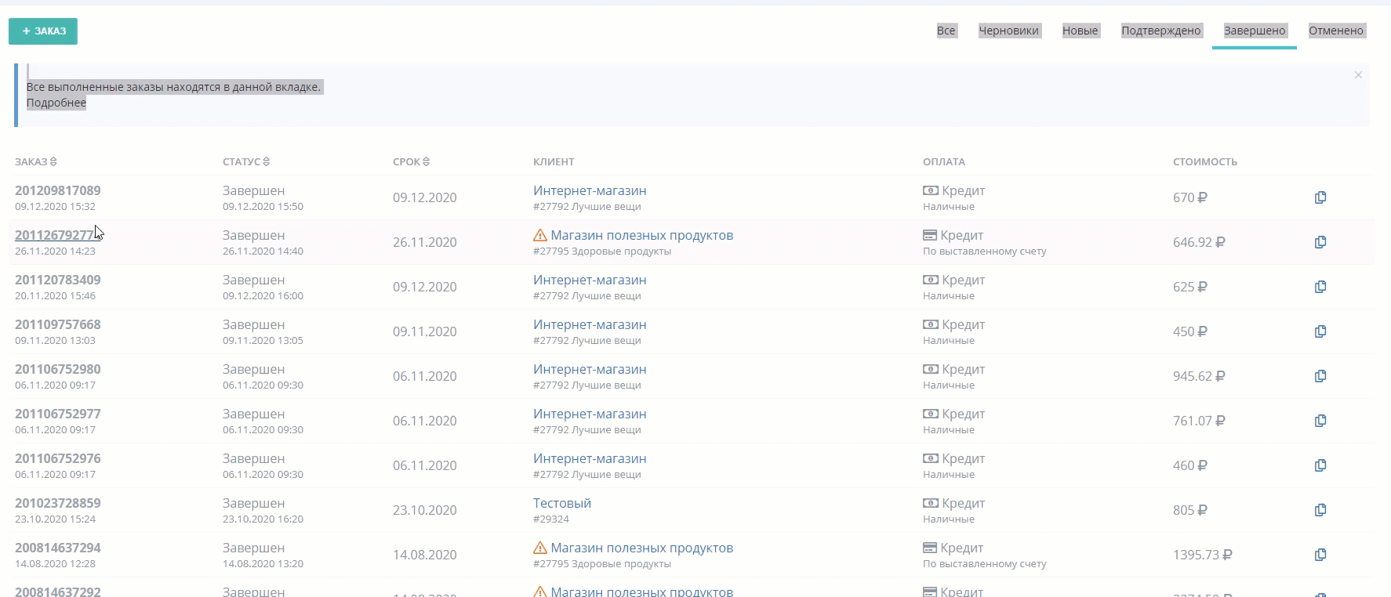This screenshot has height=597, width=1391.
Task: Duplicate order 201023728859 via copy icon
Action: [x=1320, y=510]
